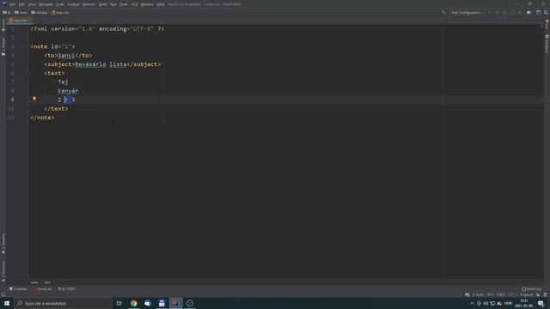550x309 pixels.
Task: Open the Windows Start menu
Action: coord(7,303)
